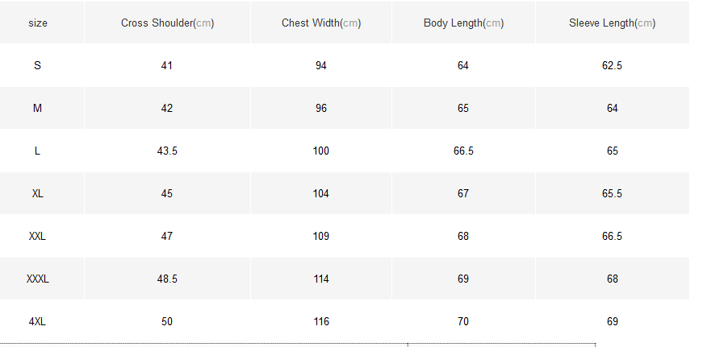
Task: Click the 65.5 sleeve length cell
Action: point(612,194)
